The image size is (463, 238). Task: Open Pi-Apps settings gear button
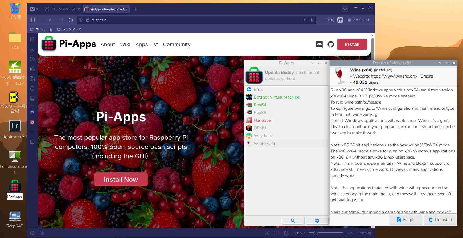point(317,221)
